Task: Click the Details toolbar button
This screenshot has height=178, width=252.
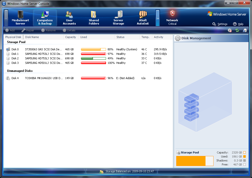Action: click(69, 30)
